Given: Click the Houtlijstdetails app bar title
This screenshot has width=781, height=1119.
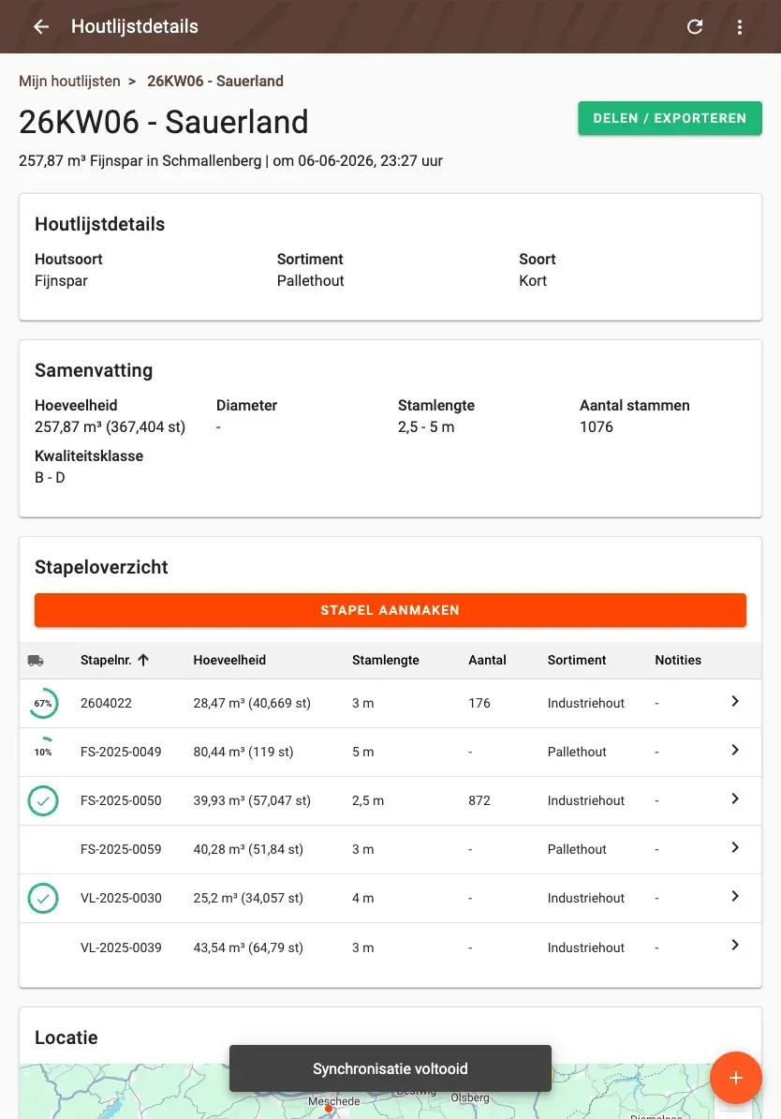Looking at the screenshot, I should (x=135, y=26).
